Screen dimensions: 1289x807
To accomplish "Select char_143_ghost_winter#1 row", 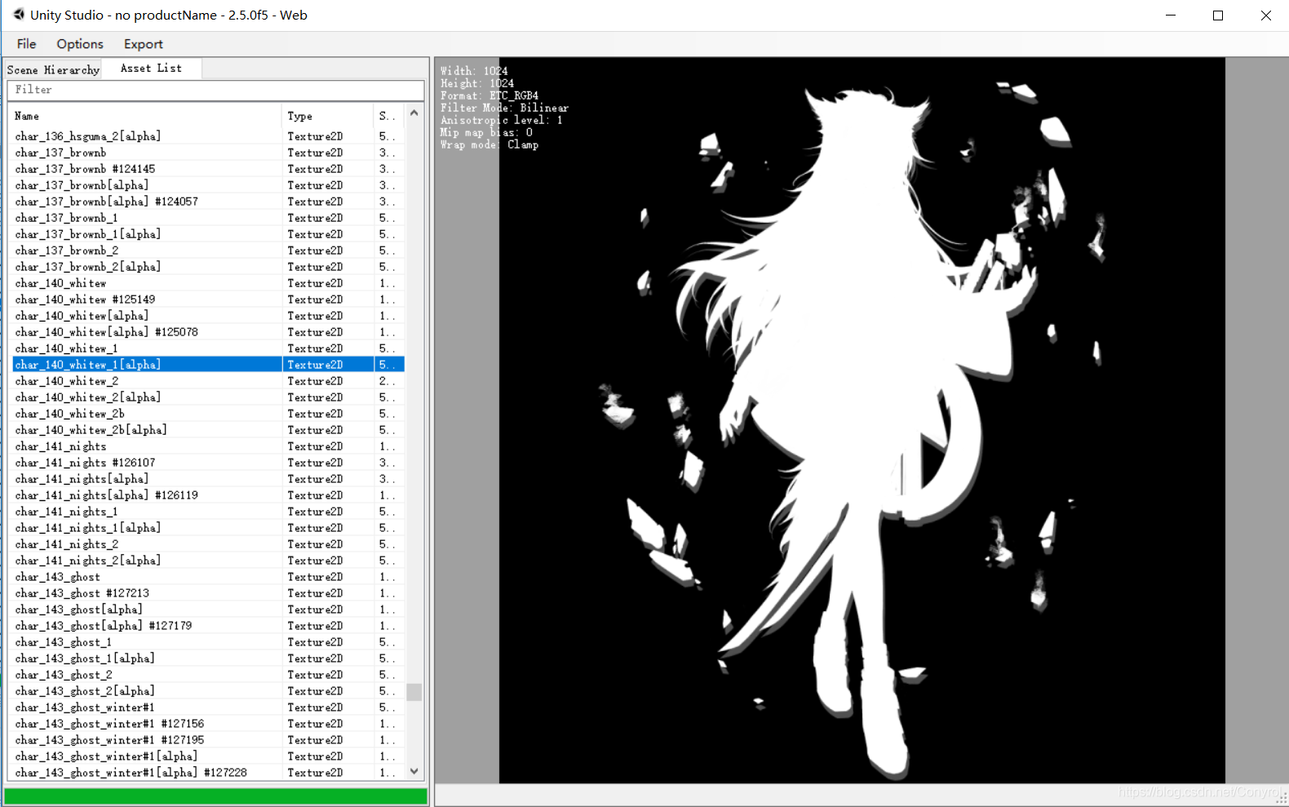I will point(208,707).
